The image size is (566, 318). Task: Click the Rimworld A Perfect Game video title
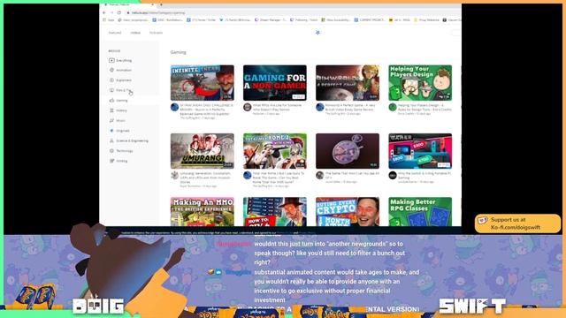click(350, 107)
